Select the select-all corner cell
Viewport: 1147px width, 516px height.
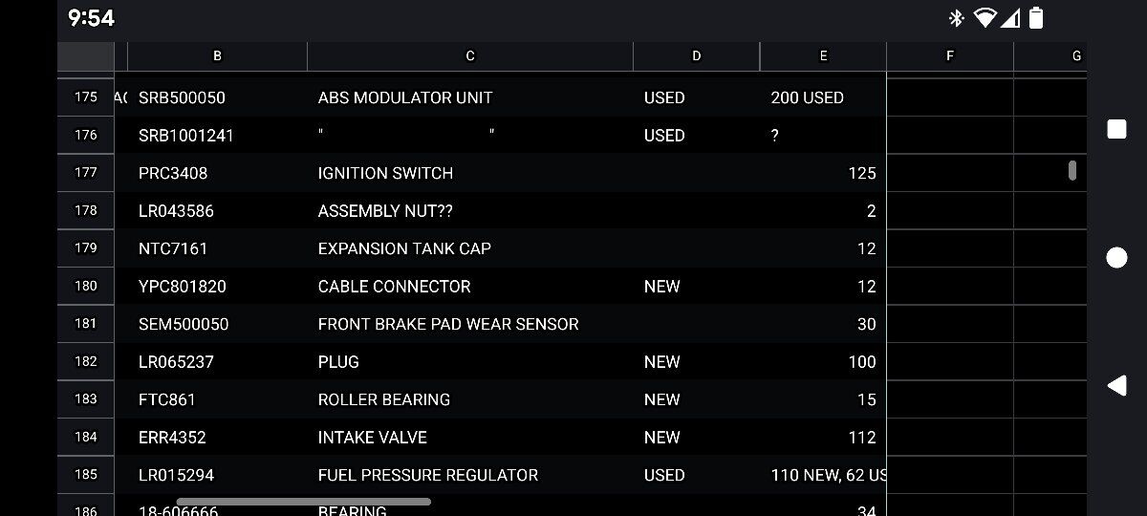tap(86, 56)
